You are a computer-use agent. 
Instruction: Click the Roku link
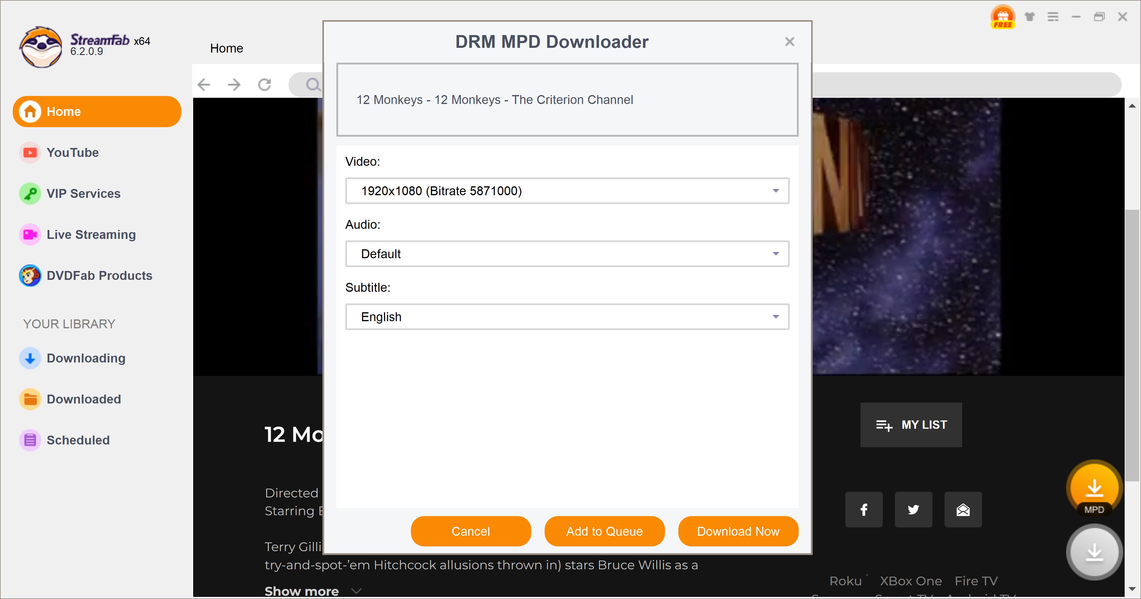(x=845, y=581)
